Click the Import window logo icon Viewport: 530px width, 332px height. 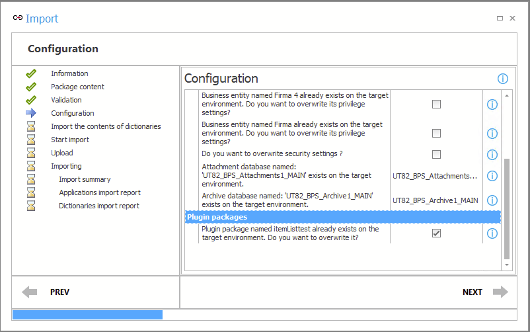[18, 18]
